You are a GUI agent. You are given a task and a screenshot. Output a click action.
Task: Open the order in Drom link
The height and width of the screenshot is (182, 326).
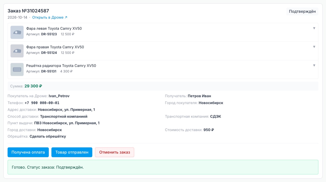point(50,17)
